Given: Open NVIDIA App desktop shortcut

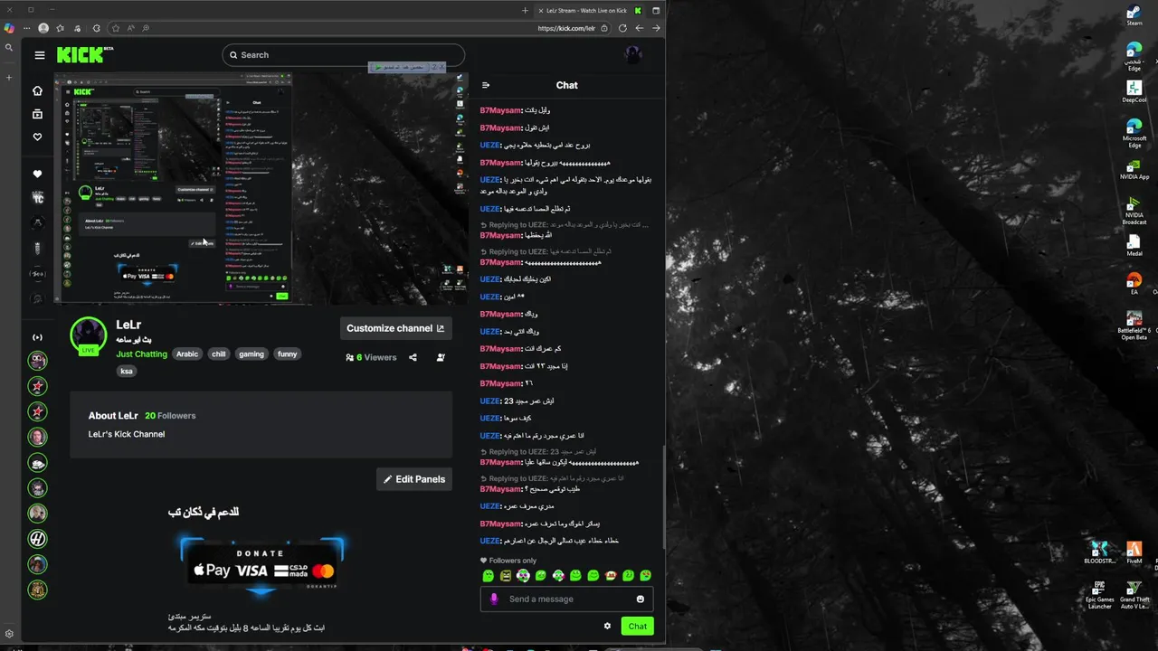Looking at the screenshot, I should (x=1134, y=169).
